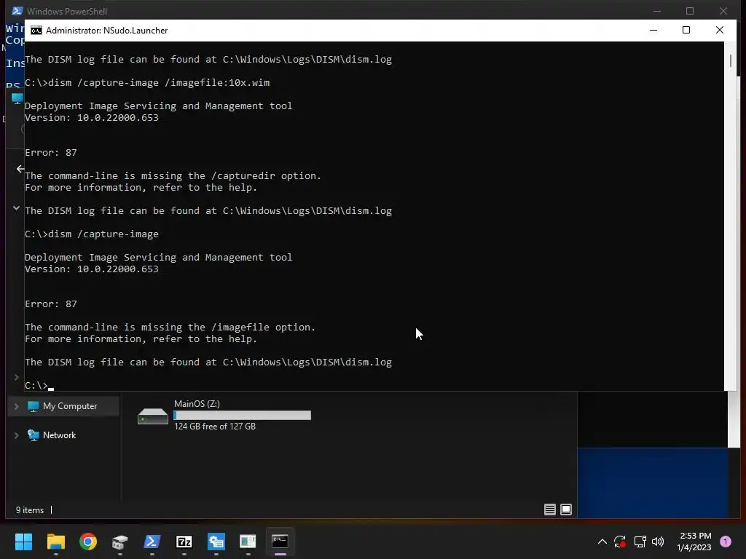This screenshot has height=559, width=746.
Task: Click the NSudo.Launcher console title icon
Action: click(36, 31)
